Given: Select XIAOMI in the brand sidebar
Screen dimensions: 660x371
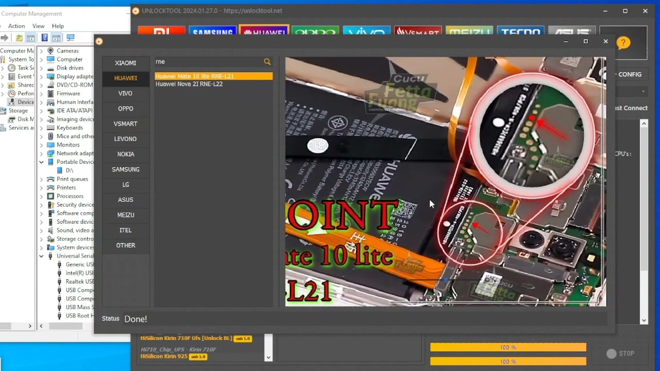Looking at the screenshot, I should click(x=126, y=63).
